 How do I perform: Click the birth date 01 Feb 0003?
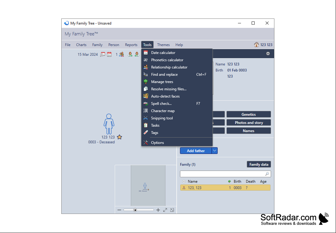tap(237, 70)
